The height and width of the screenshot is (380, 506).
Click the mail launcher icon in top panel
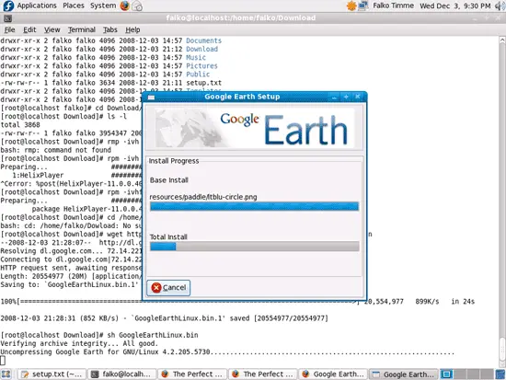137,6
